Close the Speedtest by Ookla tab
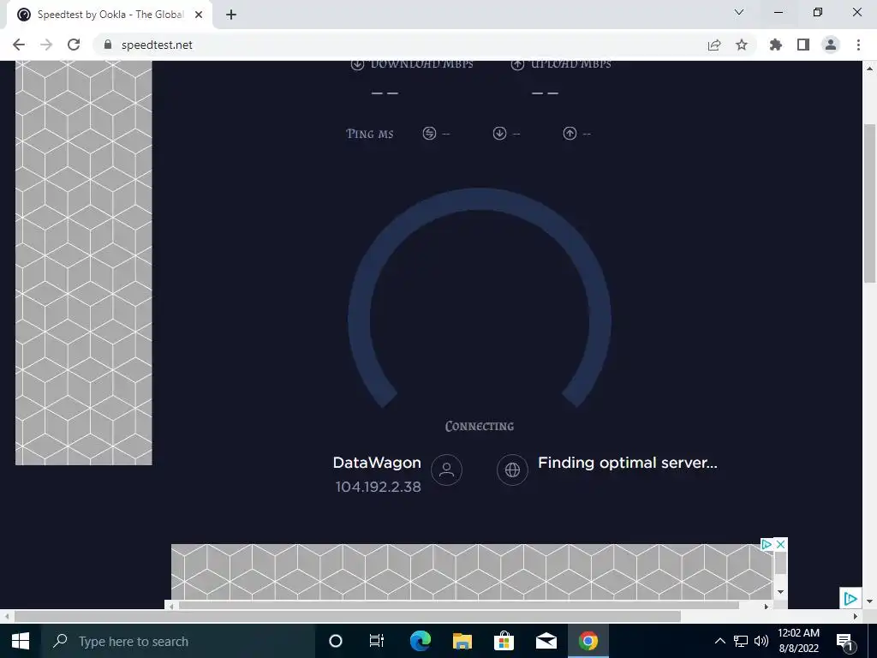The image size is (877, 658). 199,15
